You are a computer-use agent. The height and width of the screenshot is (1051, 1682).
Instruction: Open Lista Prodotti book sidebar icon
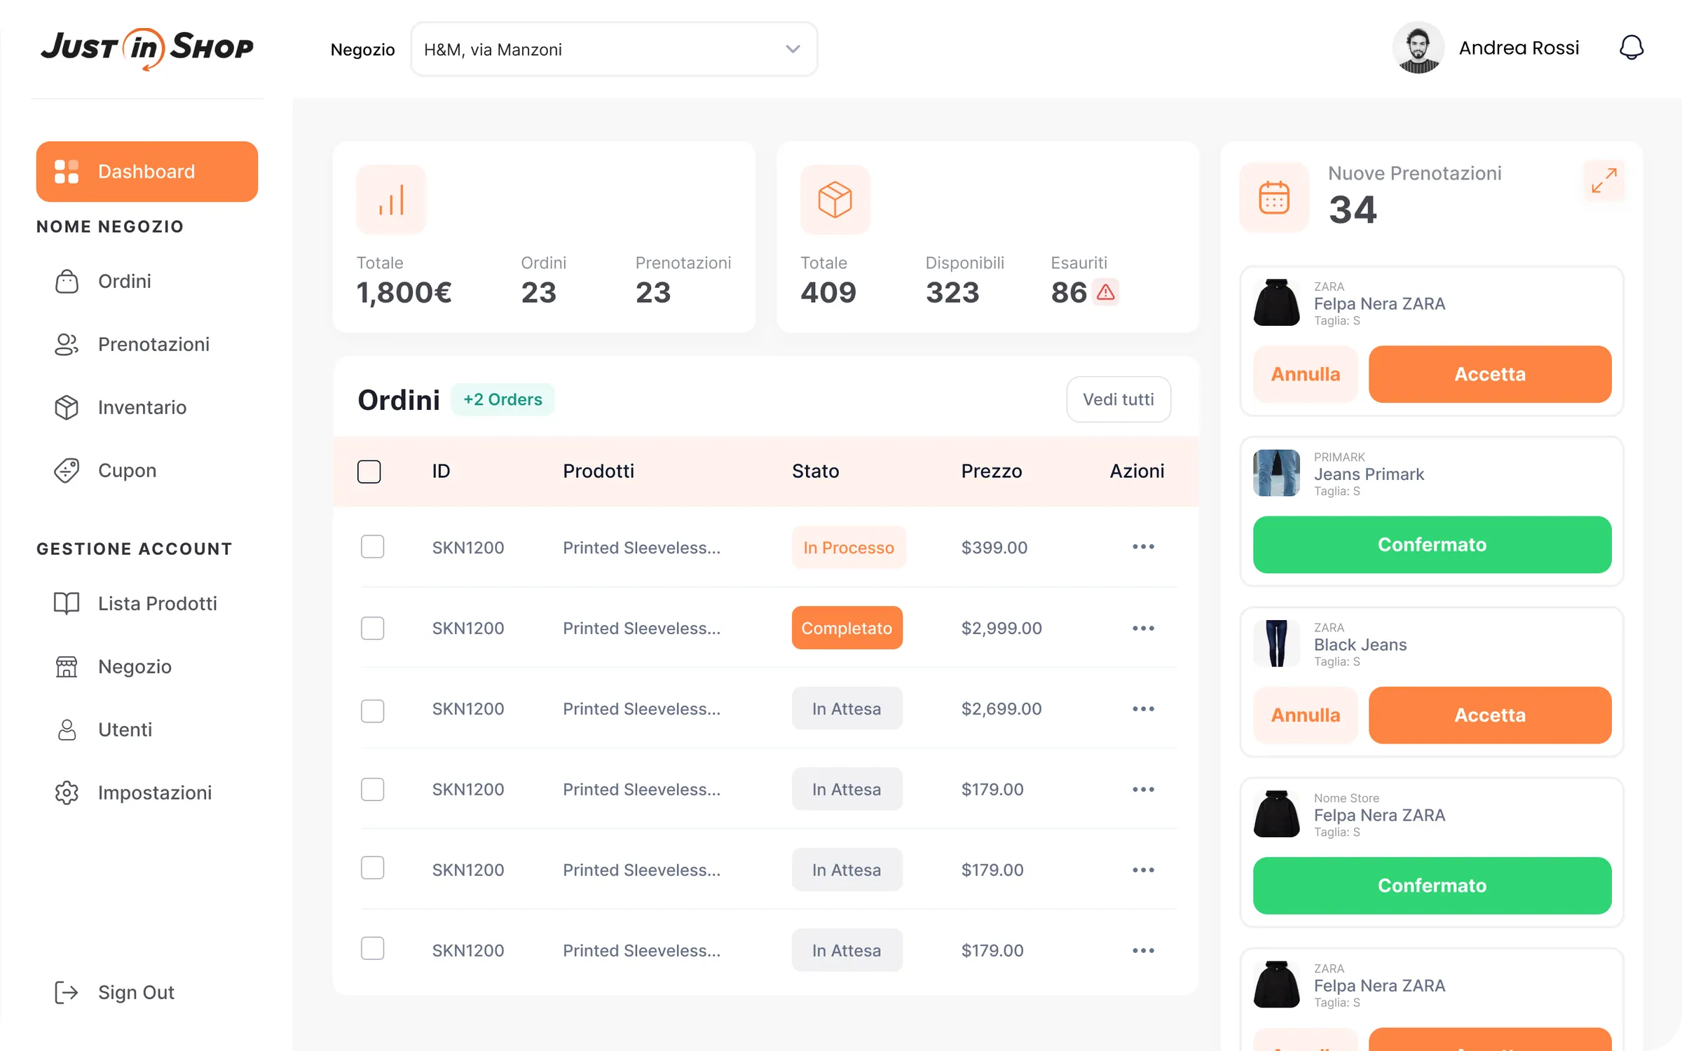click(x=67, y=603)
